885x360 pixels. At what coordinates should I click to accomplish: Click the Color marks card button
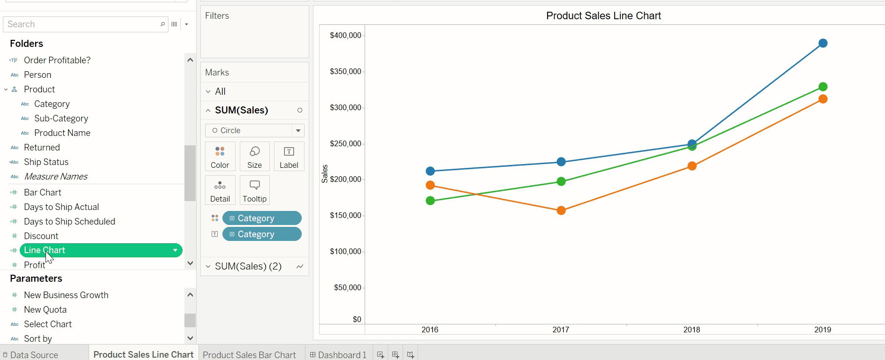[220, 157]
